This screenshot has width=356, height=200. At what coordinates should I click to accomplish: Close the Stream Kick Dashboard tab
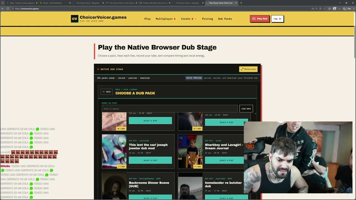click(70, 3)
